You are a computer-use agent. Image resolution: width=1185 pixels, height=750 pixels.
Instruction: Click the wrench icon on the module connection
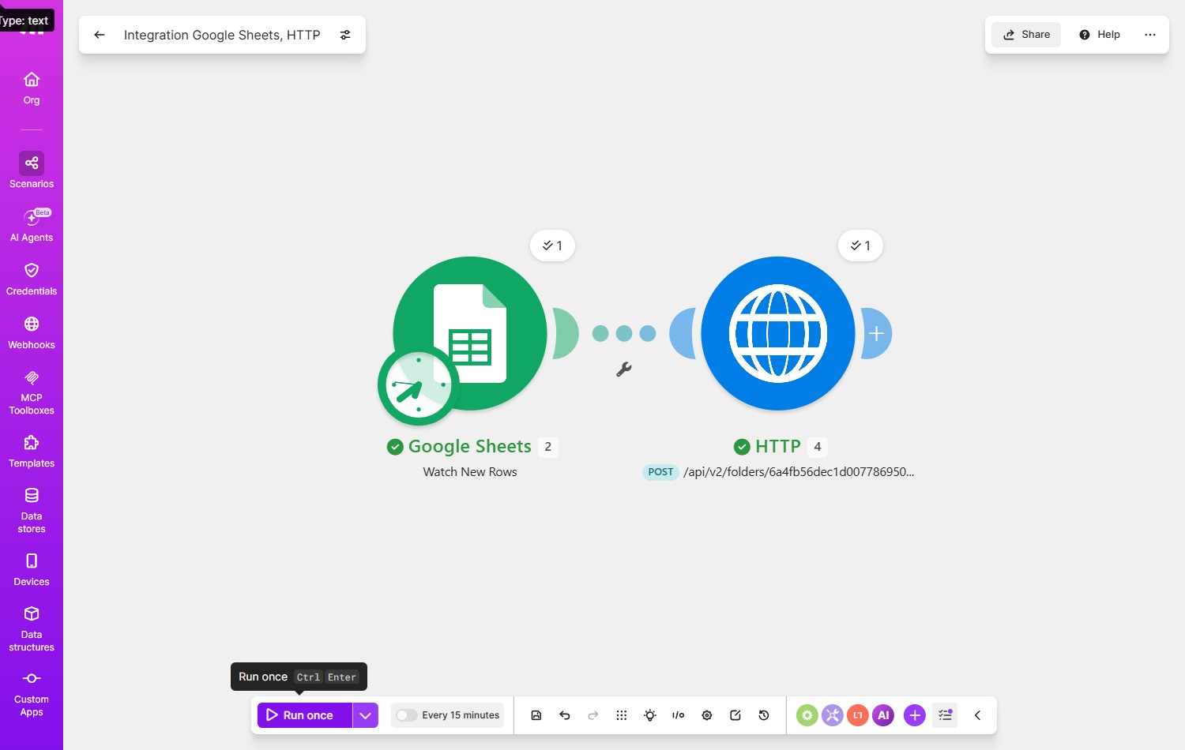pos(624,369)
